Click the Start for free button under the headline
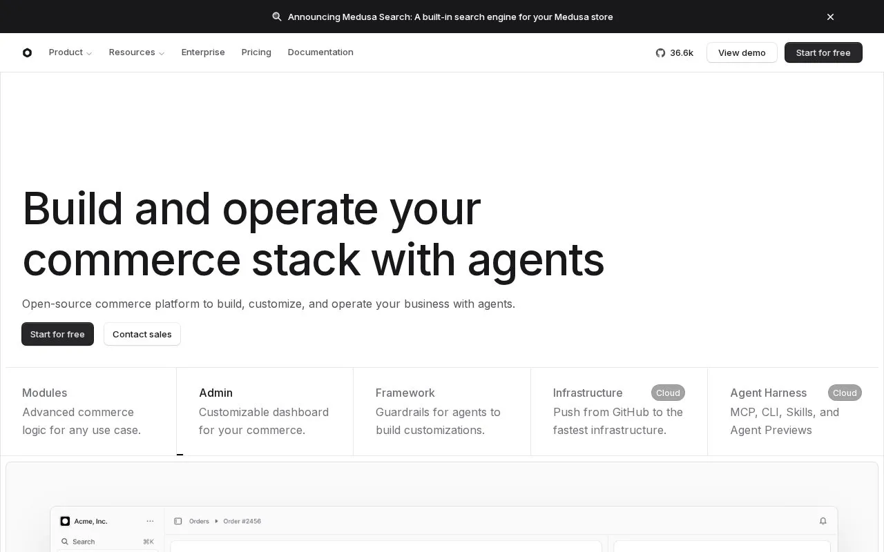Viewport: 884px width, 552px height. tap(57, 334)
